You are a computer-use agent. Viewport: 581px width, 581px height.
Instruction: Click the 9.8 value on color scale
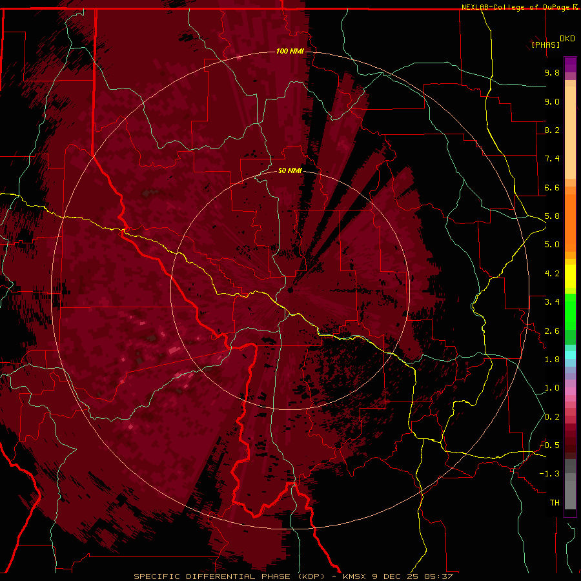[x=552, y=72]
